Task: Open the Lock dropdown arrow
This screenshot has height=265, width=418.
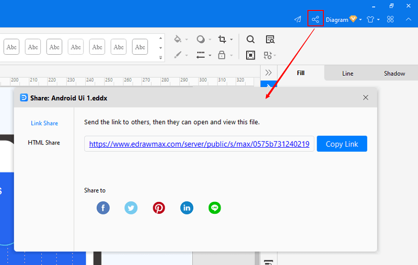Action: (231, 55)
